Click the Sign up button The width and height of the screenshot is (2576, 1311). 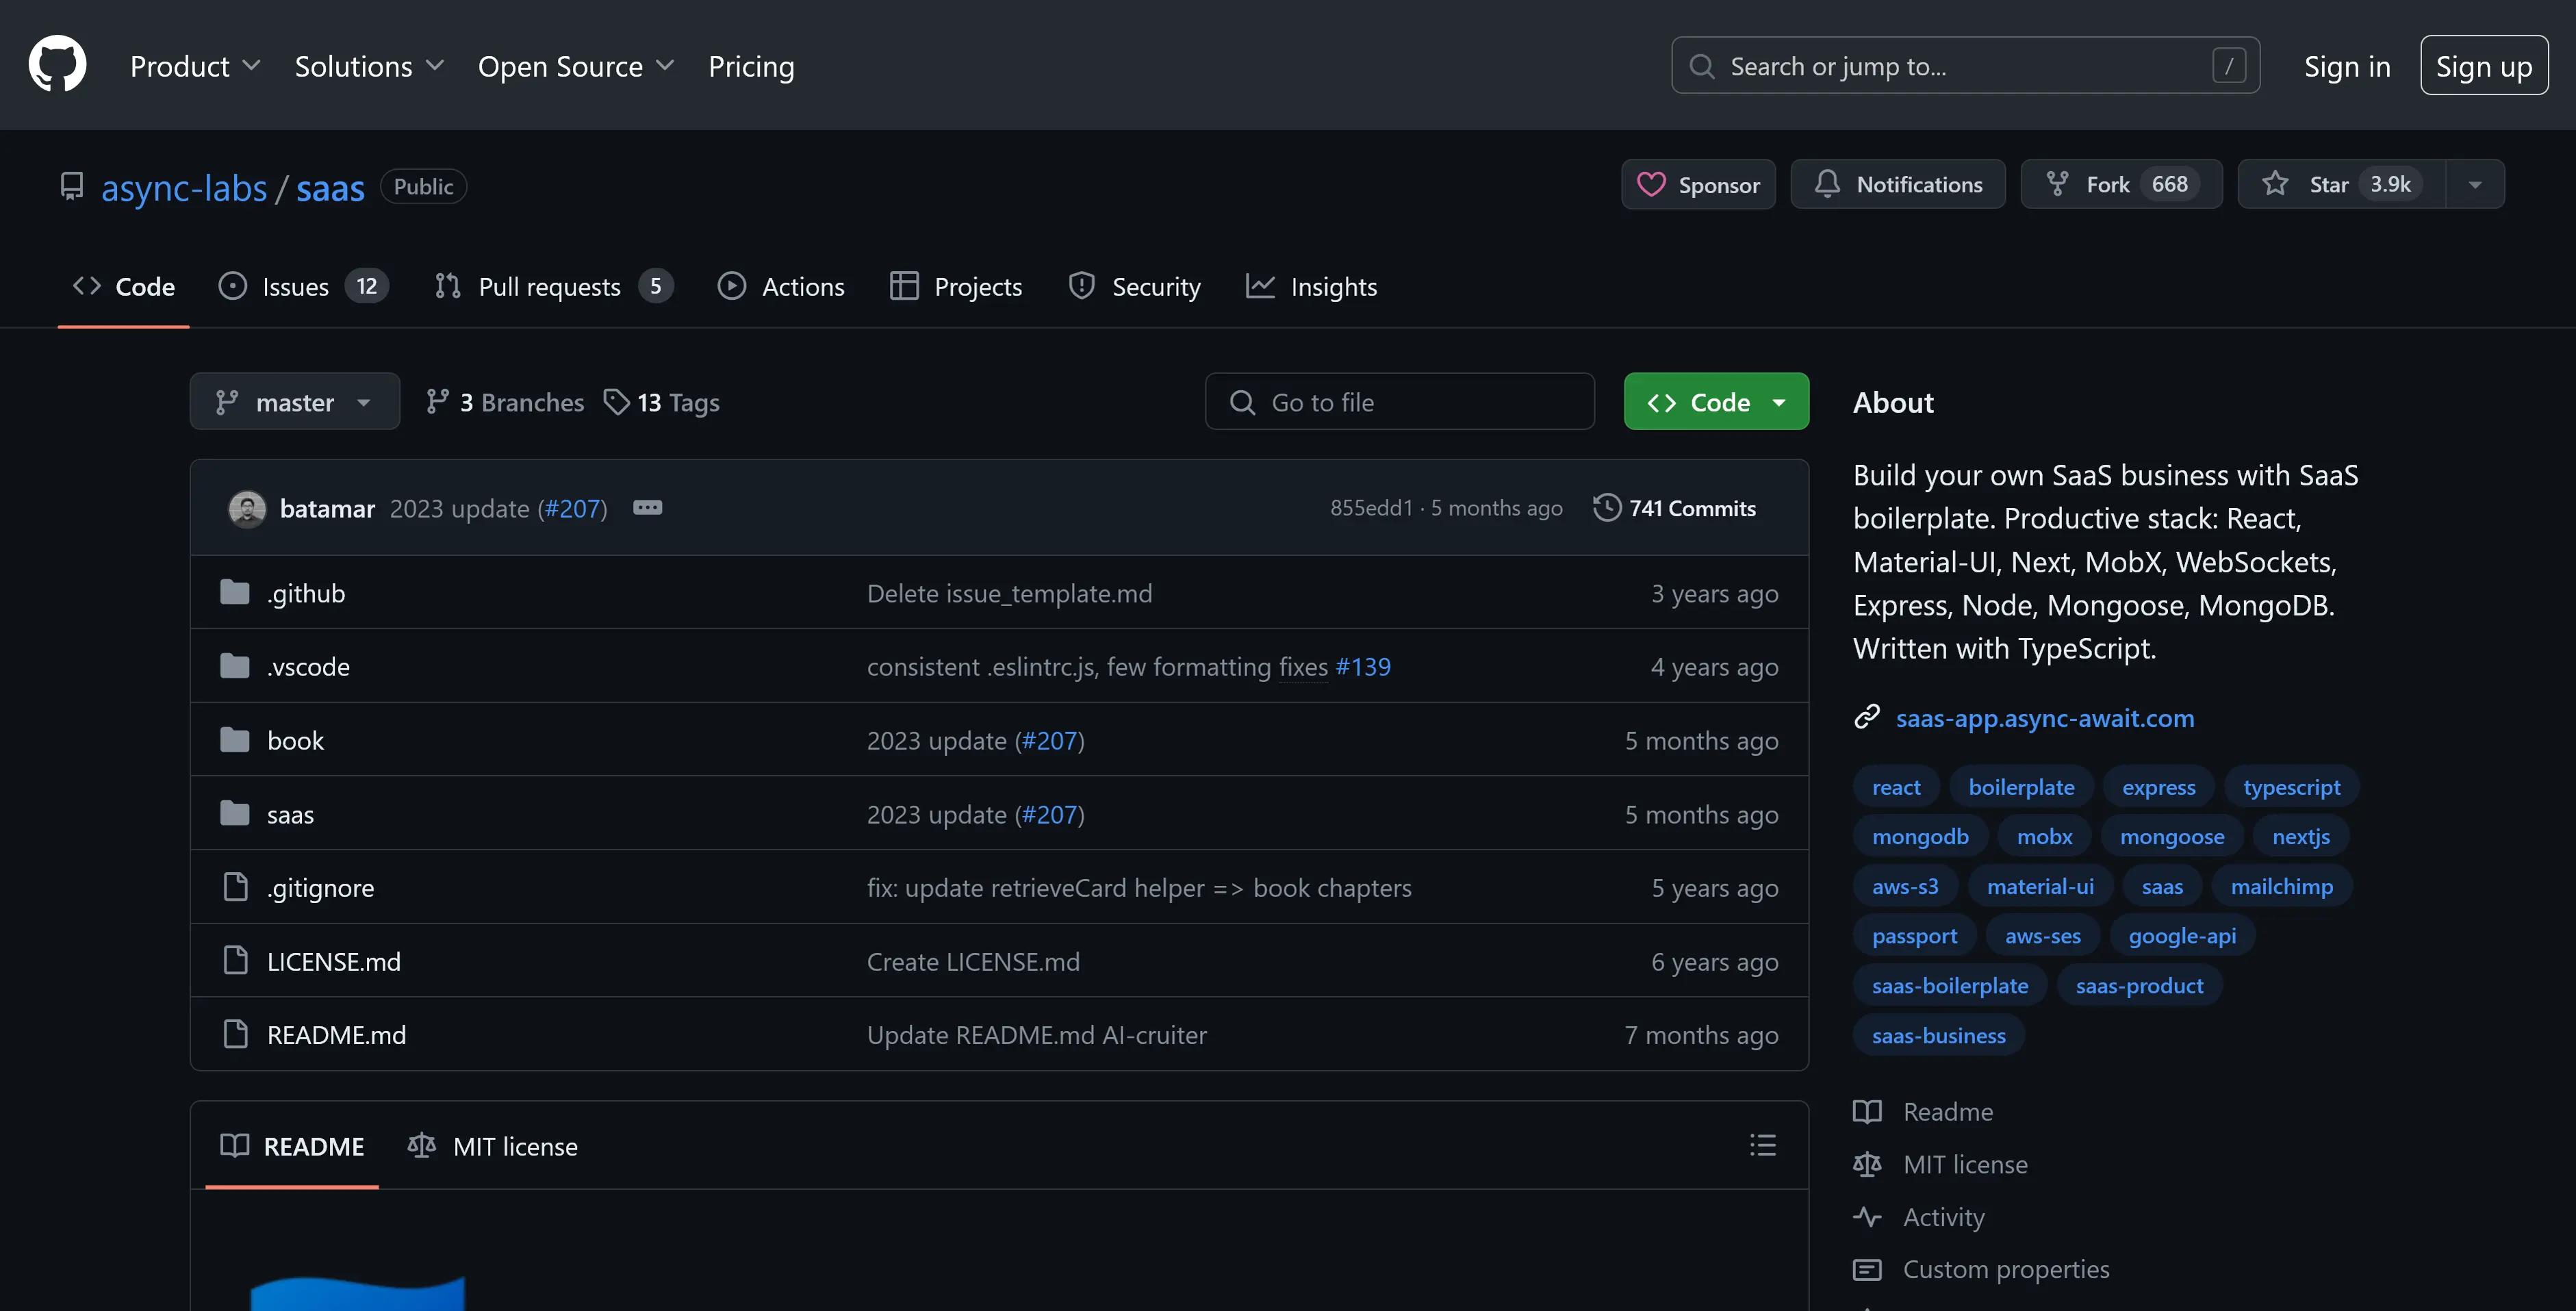click(x=2484, y=66)
